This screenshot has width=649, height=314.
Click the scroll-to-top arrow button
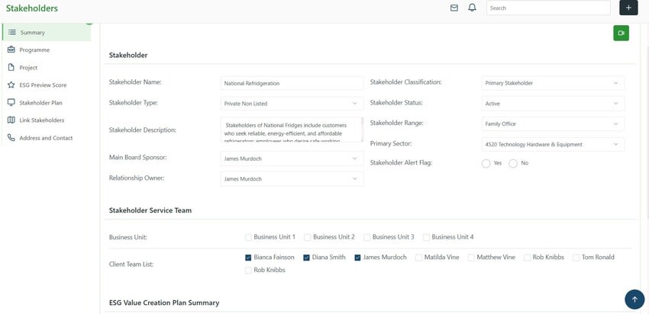pos(634,299)
